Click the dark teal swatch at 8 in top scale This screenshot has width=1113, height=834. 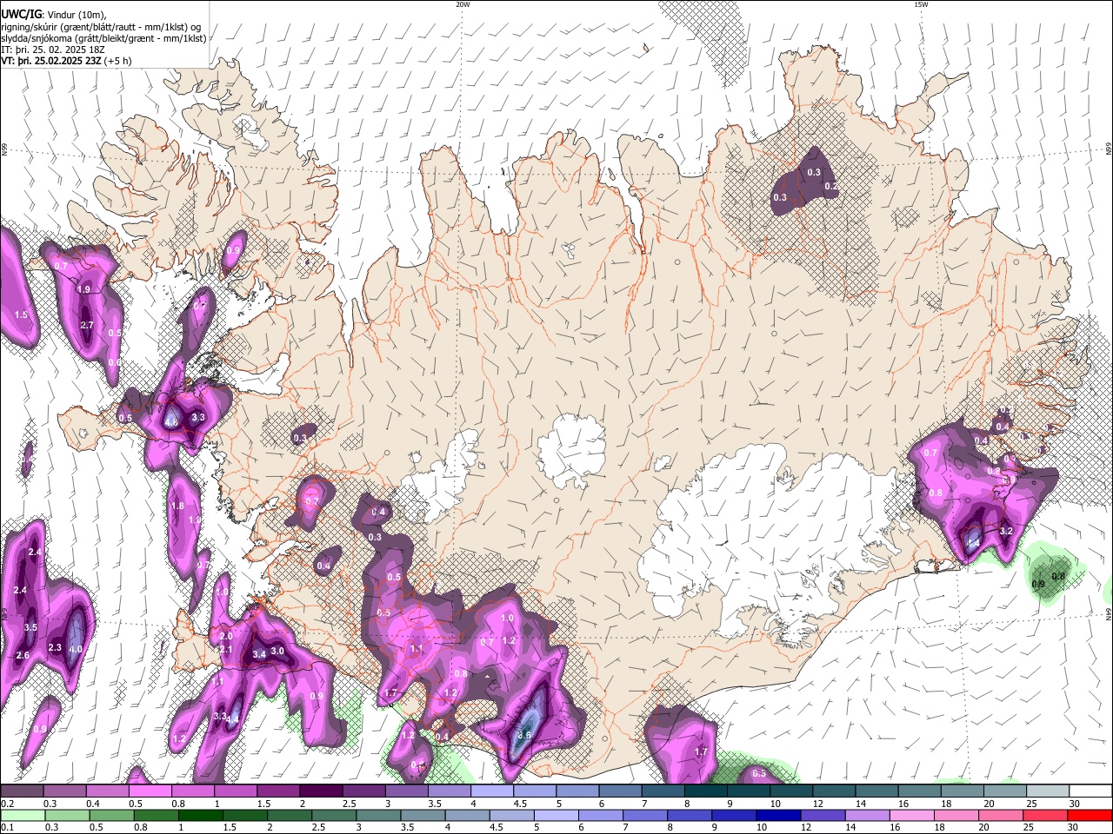tap(705, 791)
